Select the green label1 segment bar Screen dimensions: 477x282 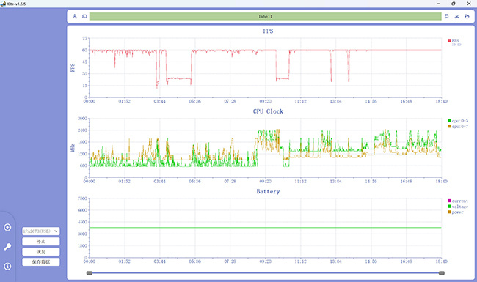click(265, 16)
